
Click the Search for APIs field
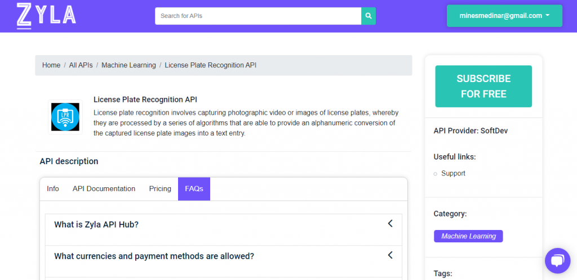pyautogui.click(x=258, y=16)
